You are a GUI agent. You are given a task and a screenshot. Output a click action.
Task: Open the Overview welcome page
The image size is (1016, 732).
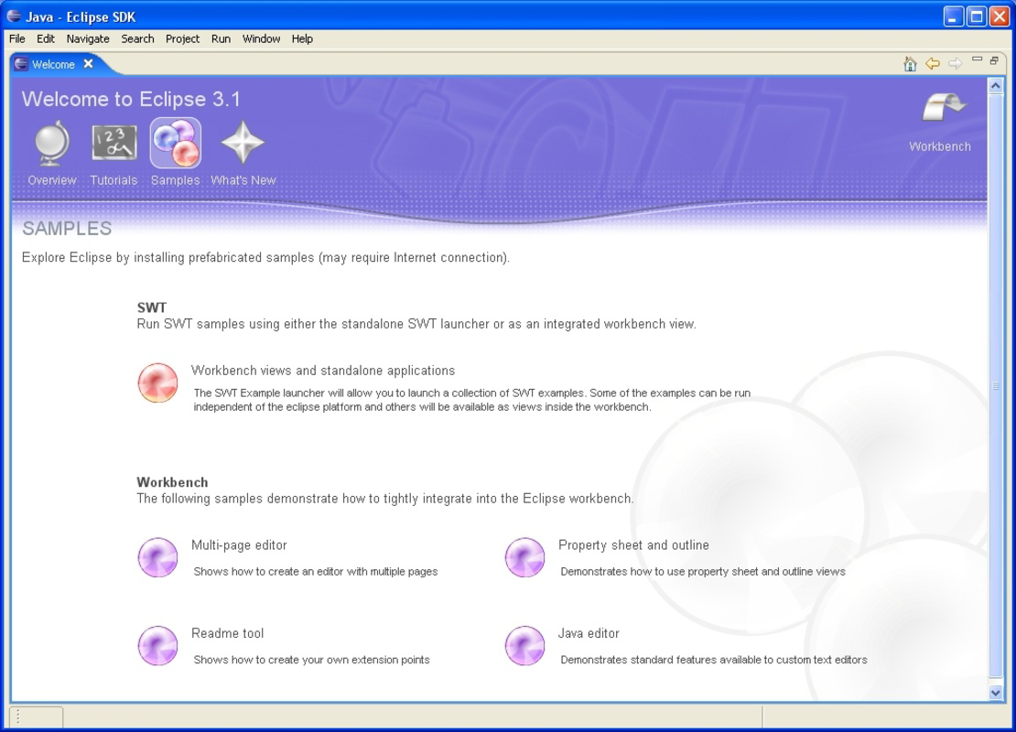click(50, 142)
